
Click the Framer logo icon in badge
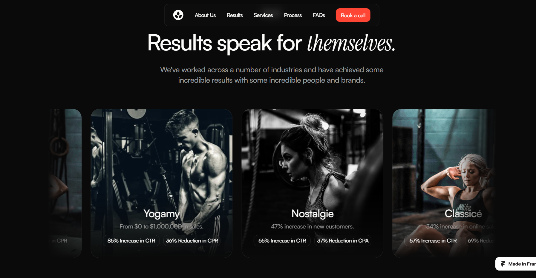[503, 264]
